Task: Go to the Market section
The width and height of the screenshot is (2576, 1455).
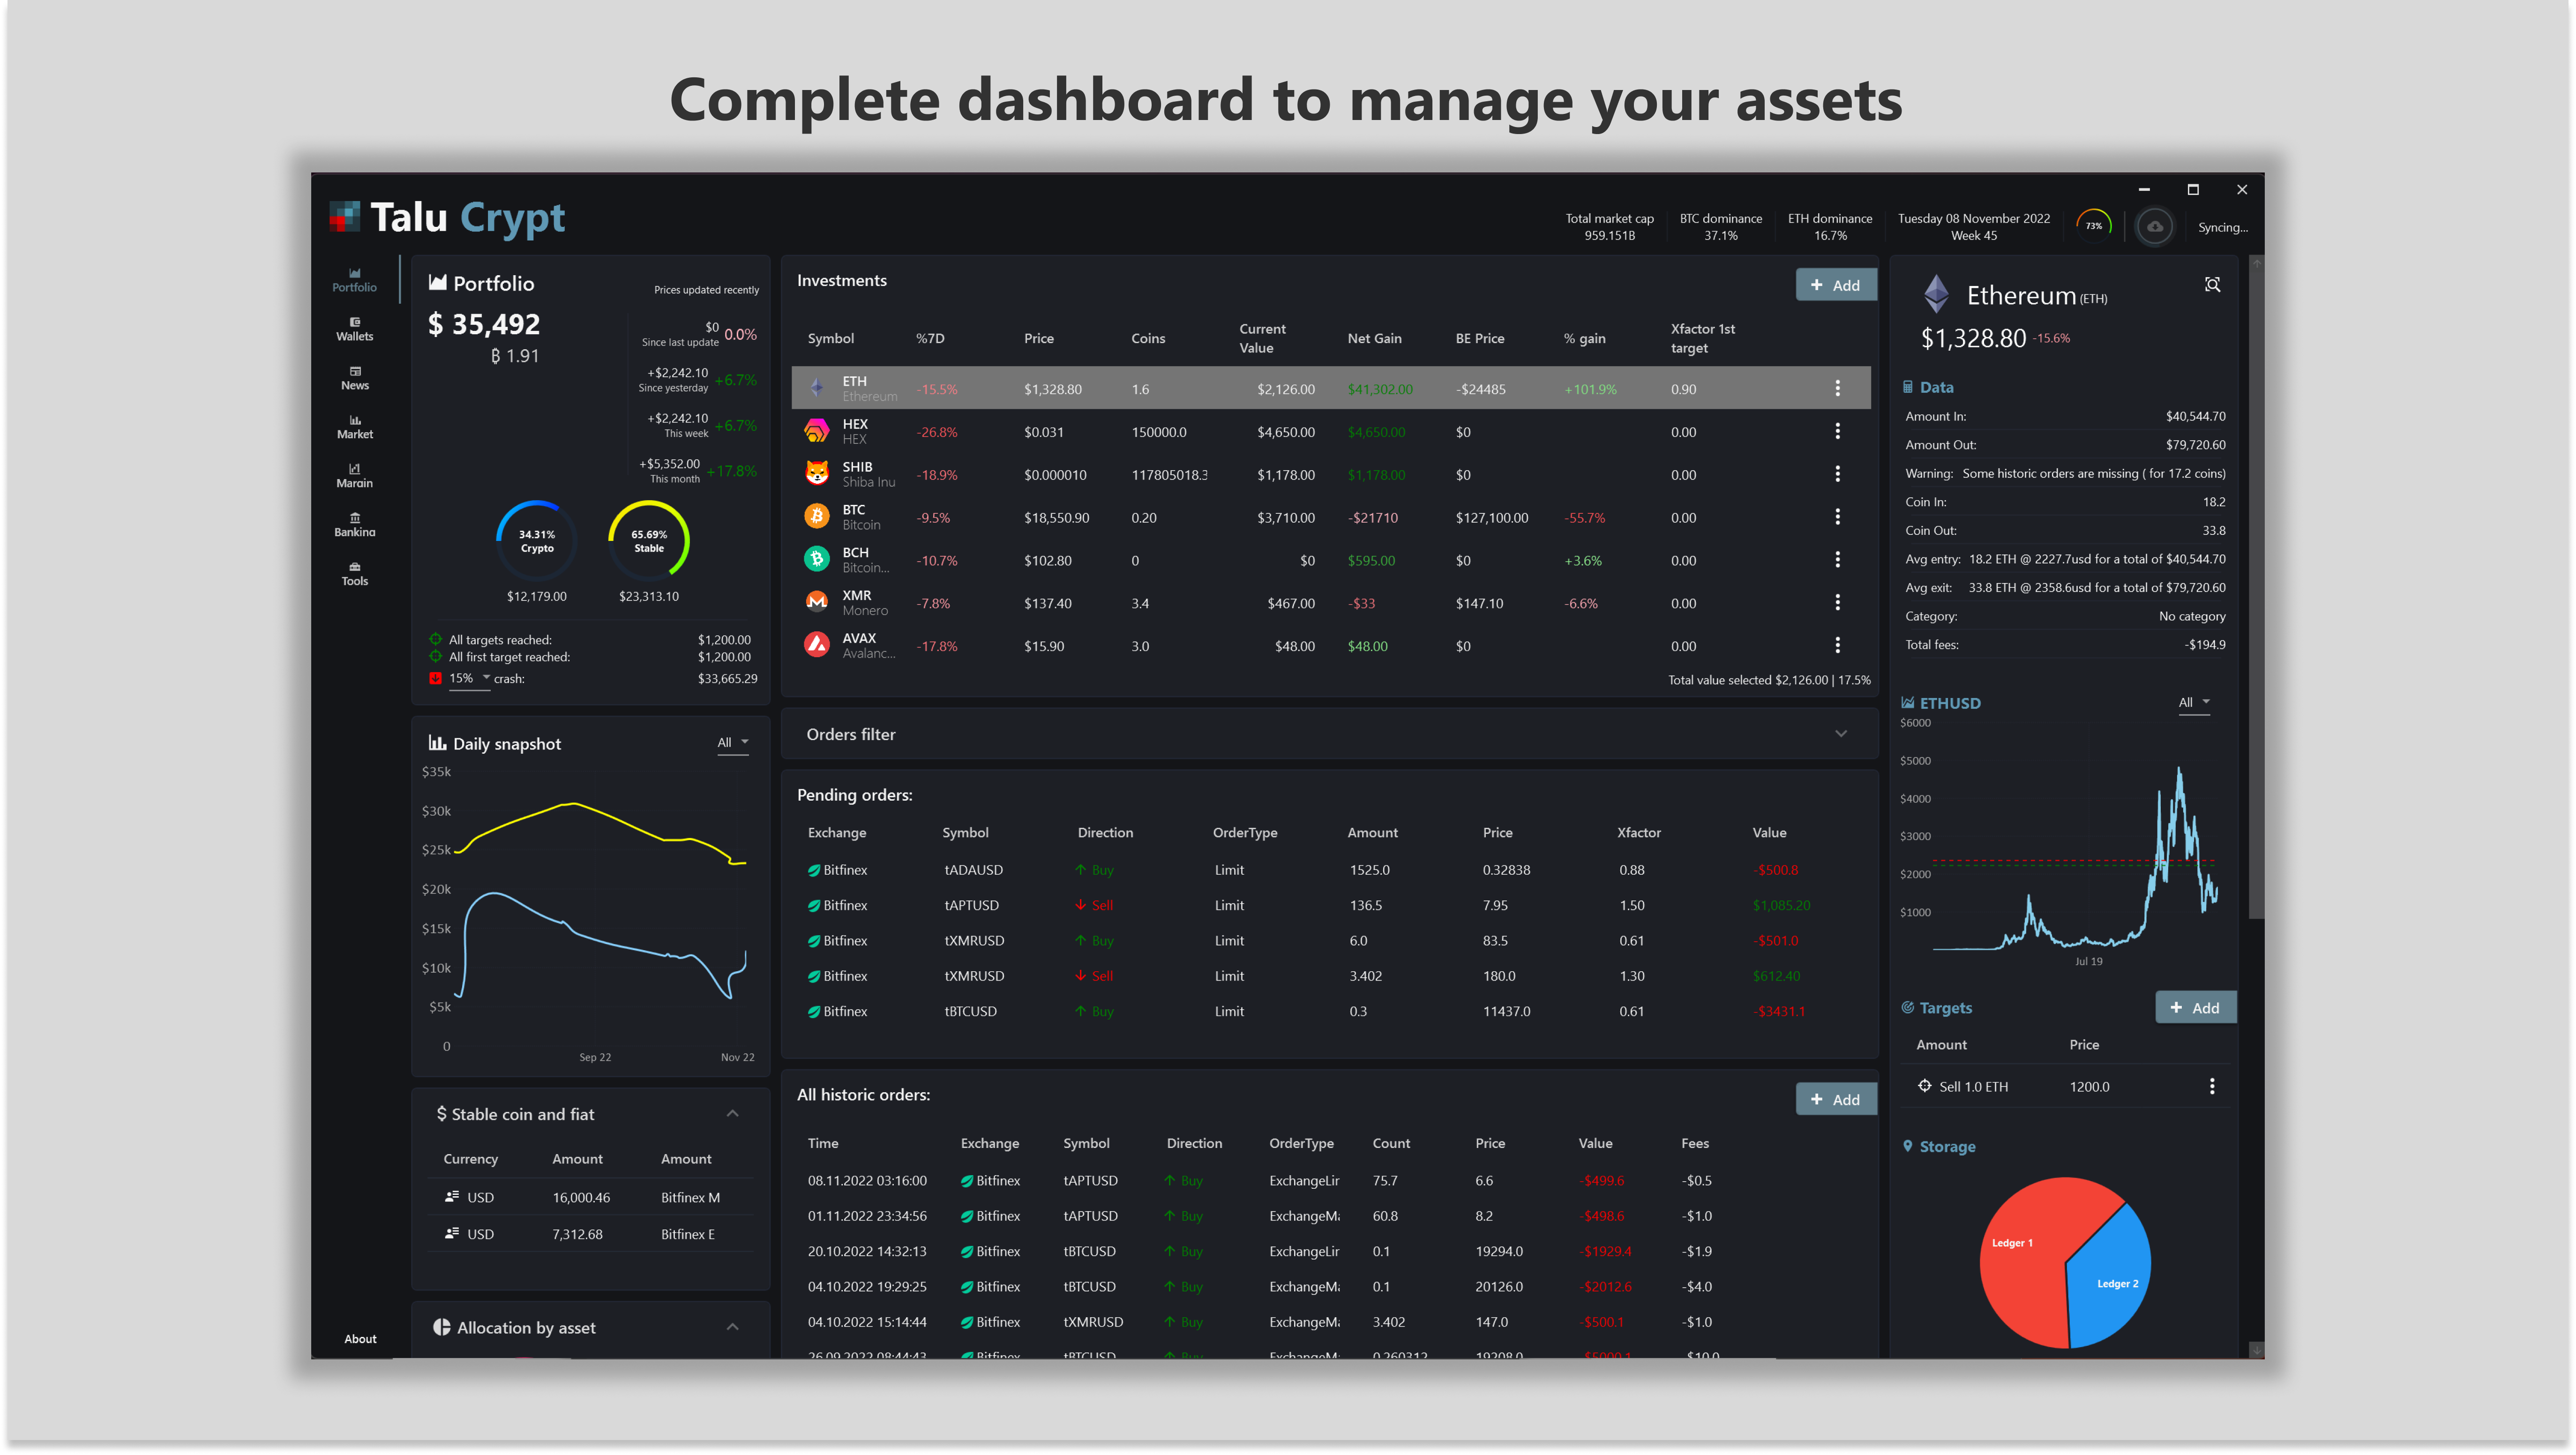Action: (354, 427)
